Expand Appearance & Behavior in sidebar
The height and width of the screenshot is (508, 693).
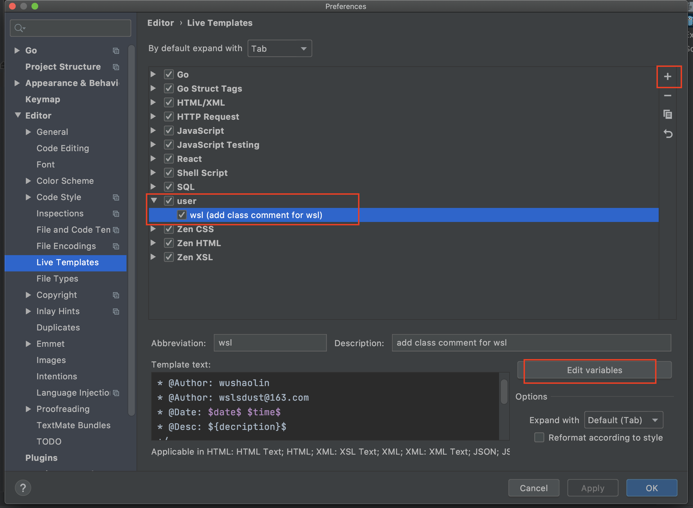(x=17, y=83)
